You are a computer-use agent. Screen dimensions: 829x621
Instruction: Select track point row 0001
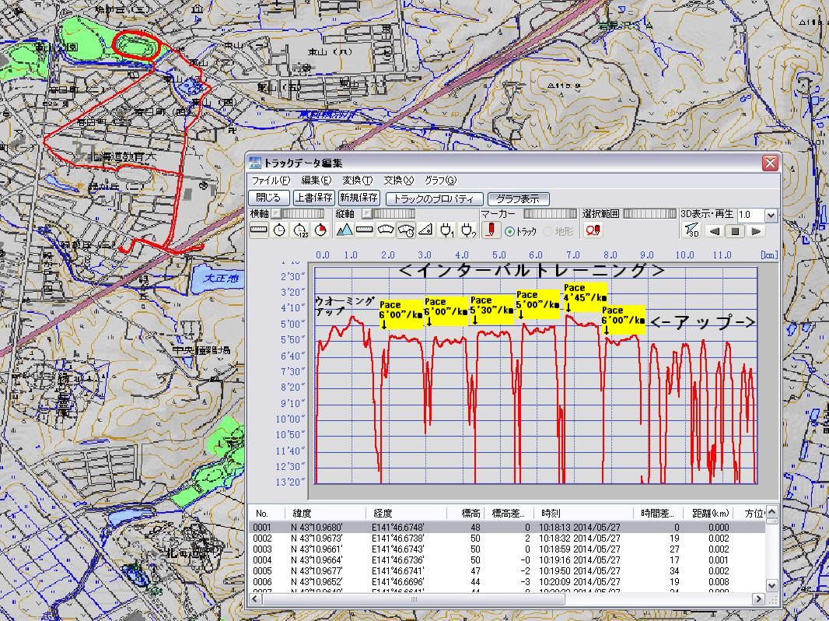coord(507,528)
